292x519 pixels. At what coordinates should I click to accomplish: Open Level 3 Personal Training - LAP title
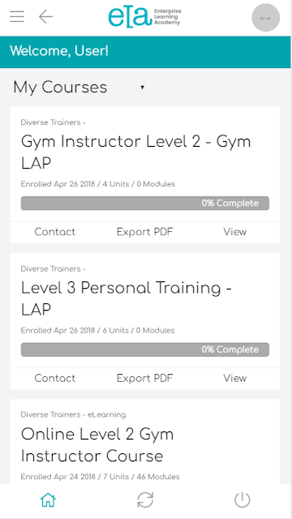click(x=127, y=298)
